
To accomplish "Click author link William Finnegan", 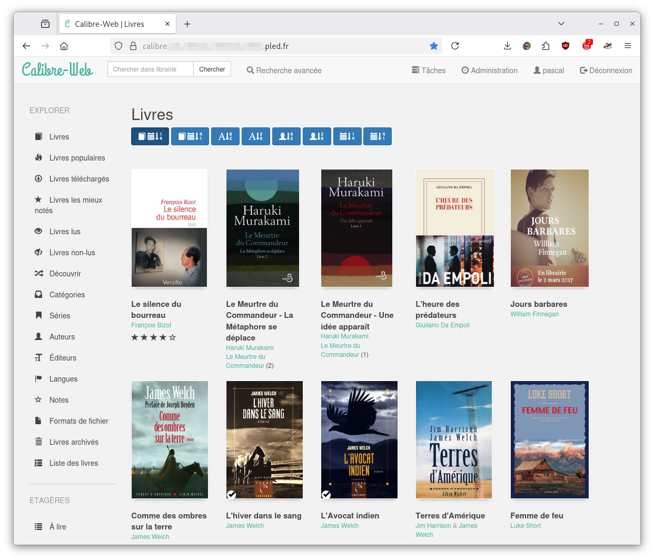I will [534, 314].
